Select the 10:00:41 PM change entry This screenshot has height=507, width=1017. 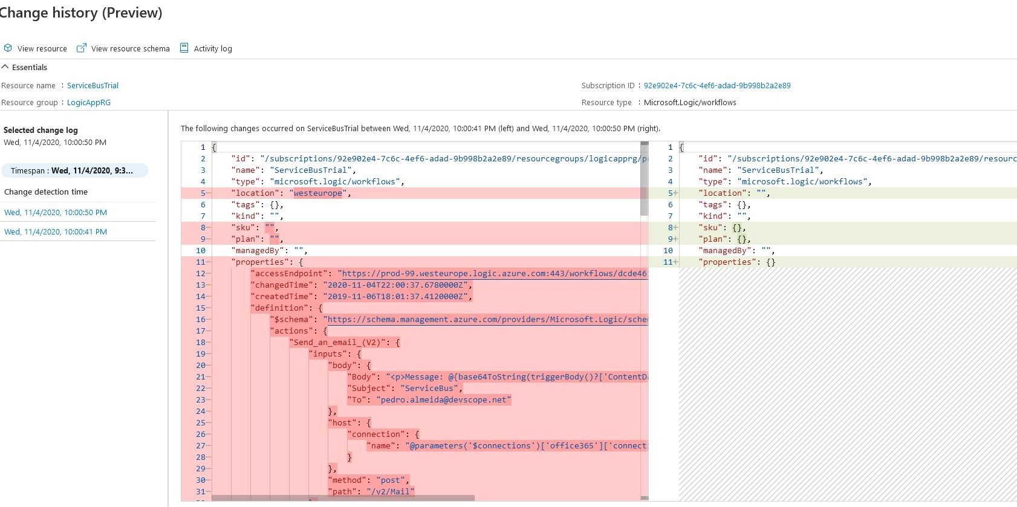pyautogui.click(x=56, y=232)
